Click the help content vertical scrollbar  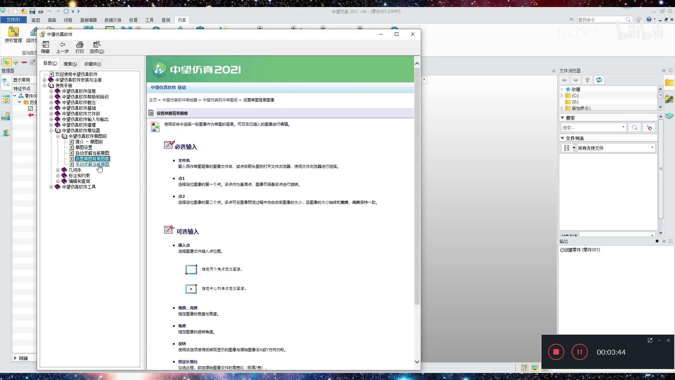(x=417, y=186)
